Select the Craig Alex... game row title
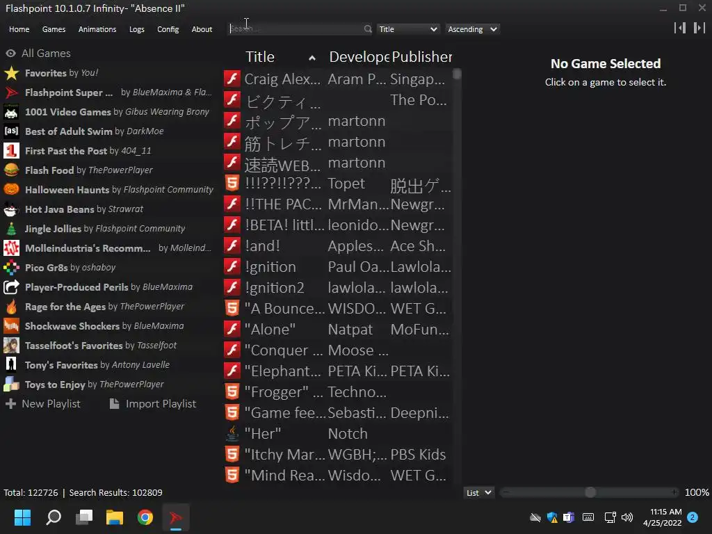The image size is (712, 534). [x=282, y=79]
